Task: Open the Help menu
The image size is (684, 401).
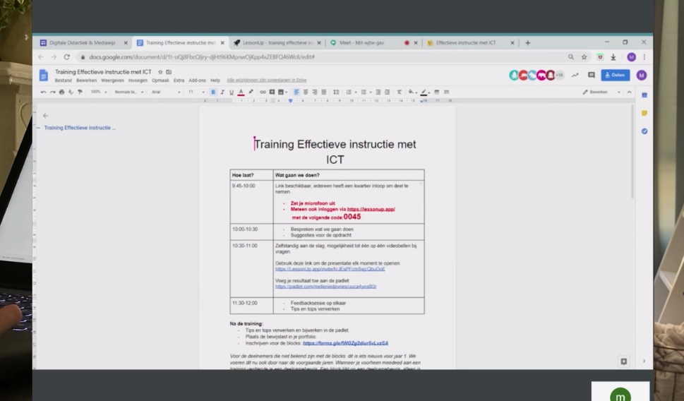Action: [x=215, y=80]
